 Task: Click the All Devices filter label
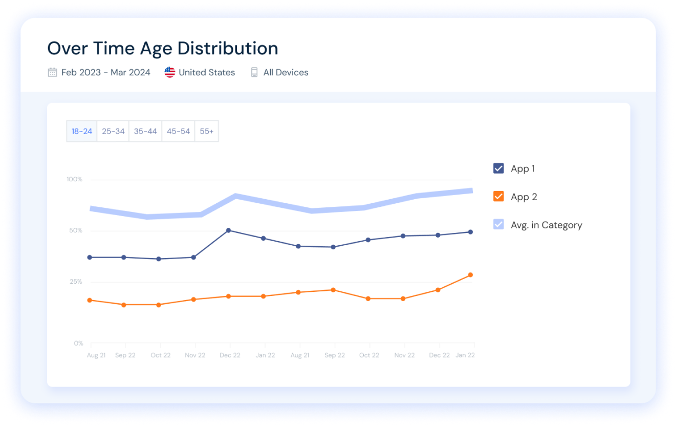[x=285, y=72]
